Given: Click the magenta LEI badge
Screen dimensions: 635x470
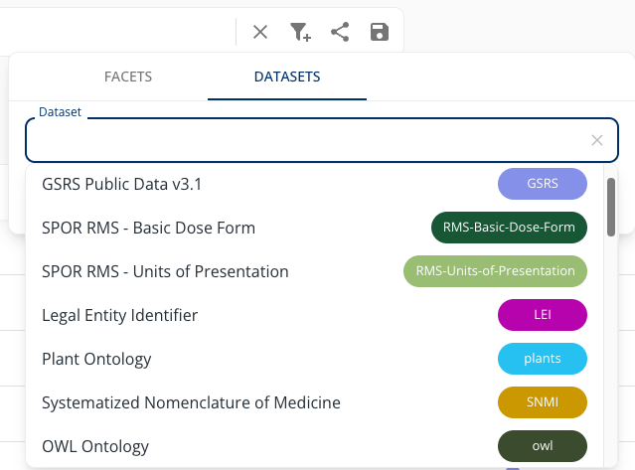Looking at the screenshot, I should pos(542,315).
